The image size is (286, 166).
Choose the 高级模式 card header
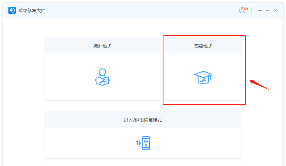[x=203, y=46]
